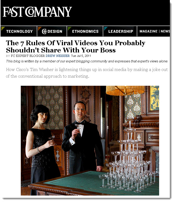Image resolution: width=174 pixels, height=202 pixels.
Task: Click the blue corner mark on Leadership
Action: point(106,29)
